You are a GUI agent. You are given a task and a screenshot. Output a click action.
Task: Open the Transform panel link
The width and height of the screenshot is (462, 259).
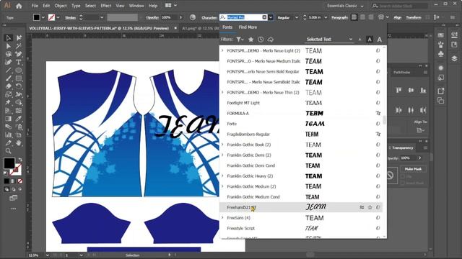[x=414, y=17]
